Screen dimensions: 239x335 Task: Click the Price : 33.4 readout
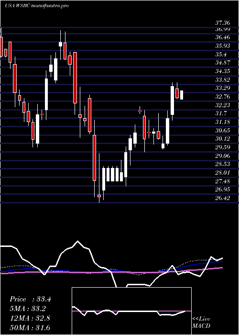30,299
